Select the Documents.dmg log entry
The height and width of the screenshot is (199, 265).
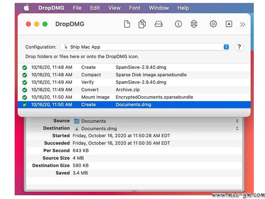[x=133, y=104]
